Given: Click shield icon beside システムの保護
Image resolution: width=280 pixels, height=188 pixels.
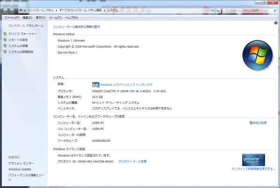Looking at the screenshot, I should pos(5,46).
